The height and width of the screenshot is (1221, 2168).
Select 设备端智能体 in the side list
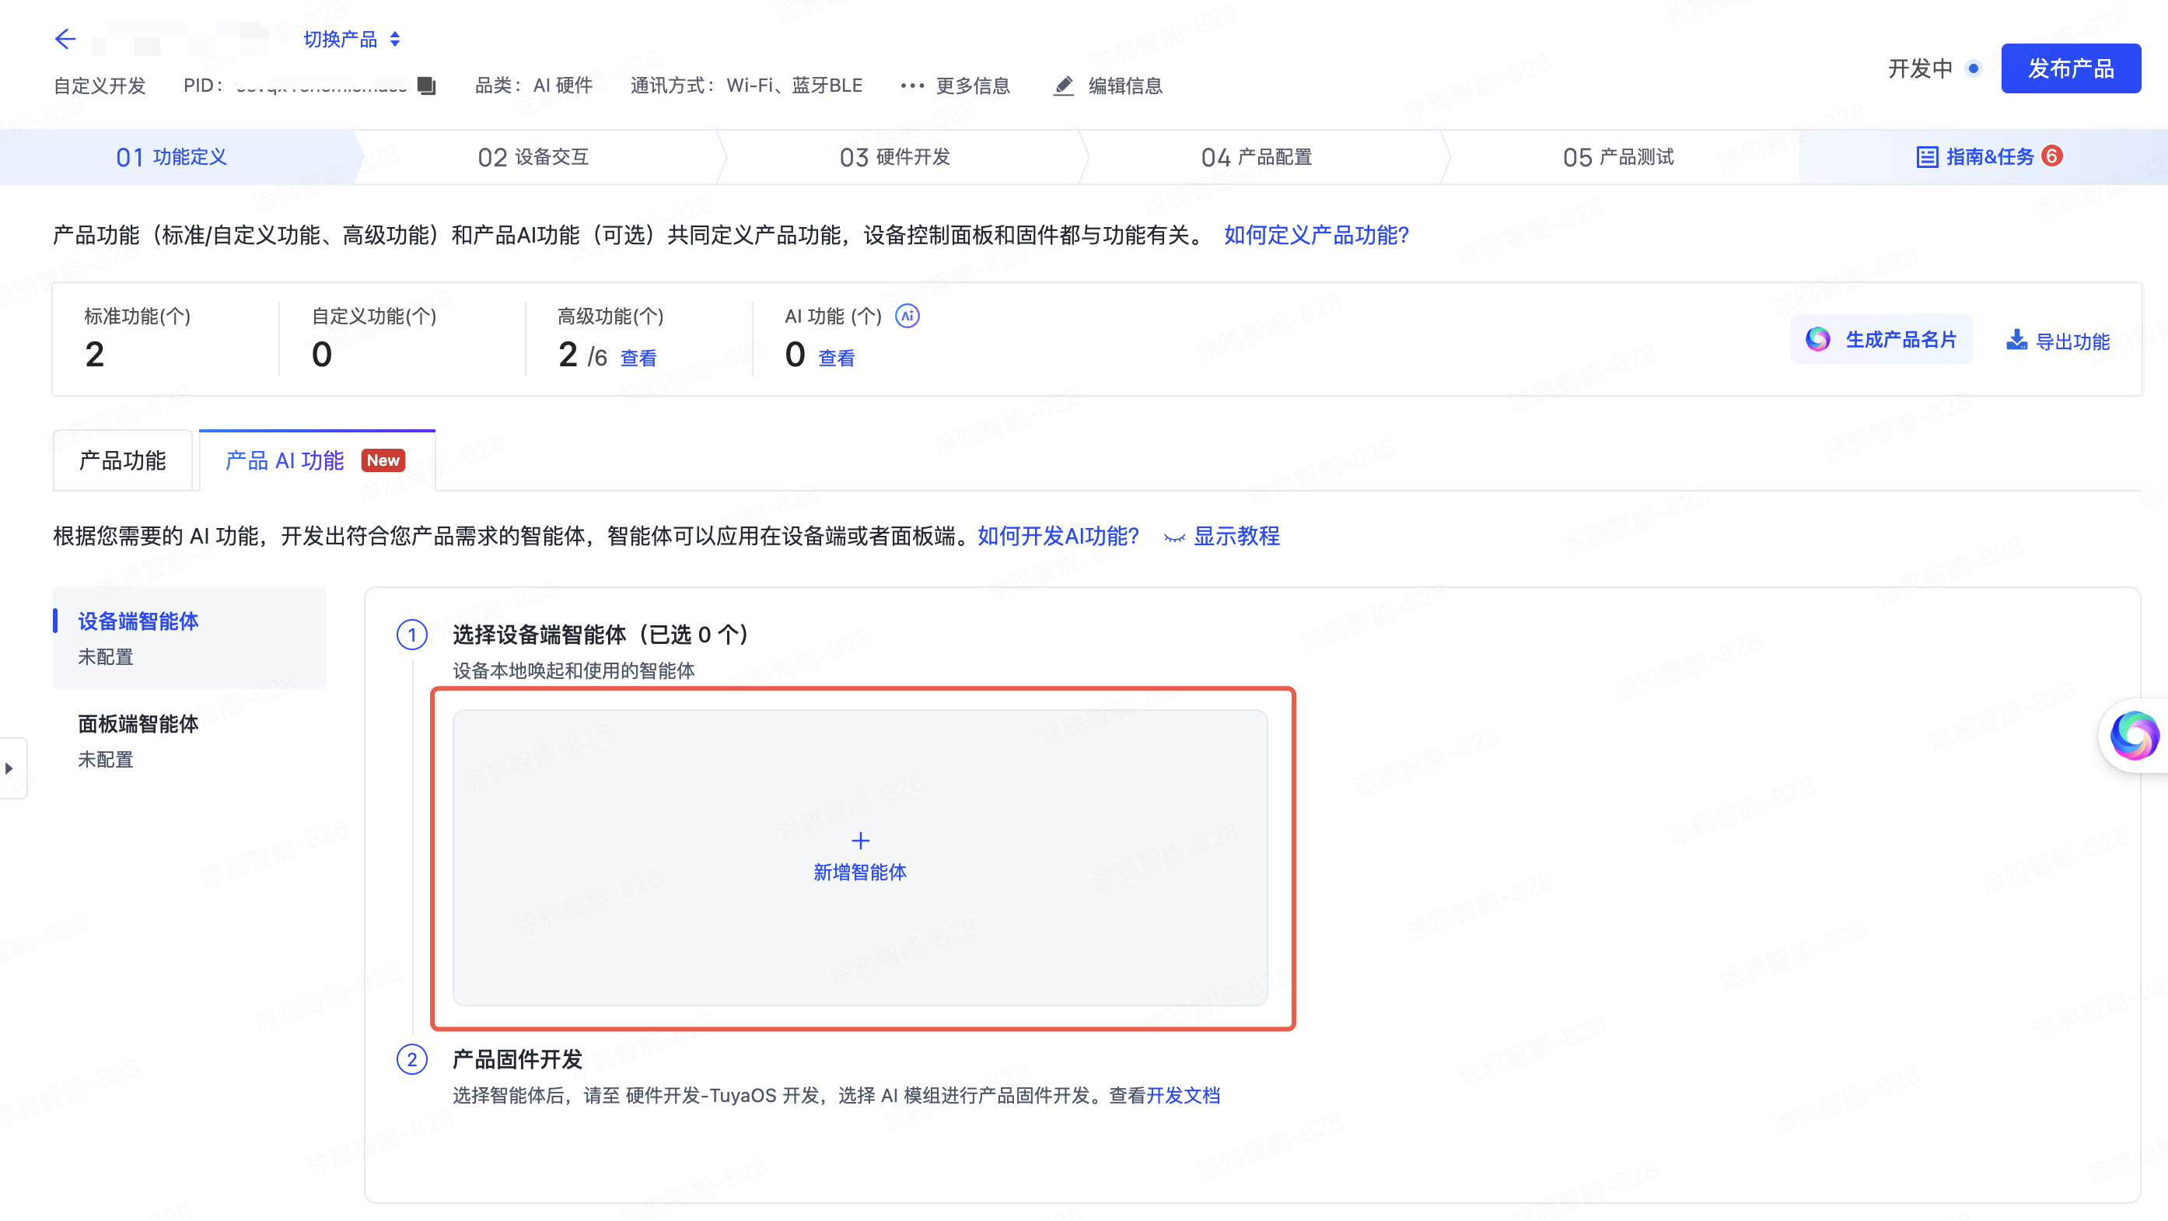coord(190,638)
